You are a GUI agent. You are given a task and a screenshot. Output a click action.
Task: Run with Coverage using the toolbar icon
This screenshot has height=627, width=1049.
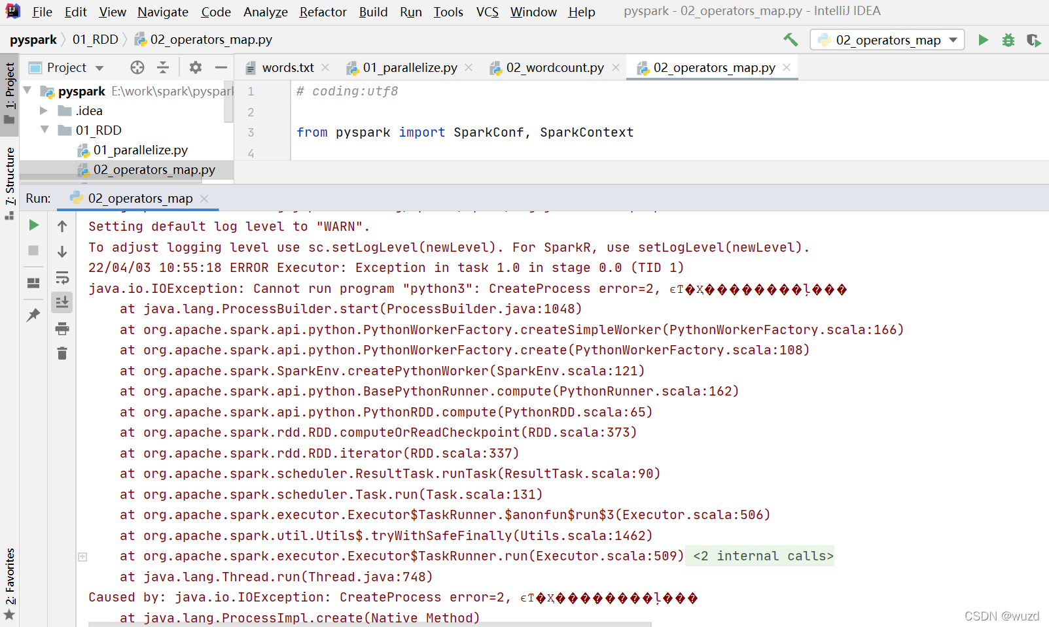tap(1033, 40)
